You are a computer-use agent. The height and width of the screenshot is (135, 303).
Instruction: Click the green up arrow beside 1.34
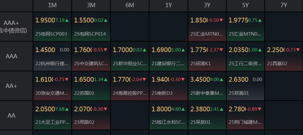click(x=105, y=79)
